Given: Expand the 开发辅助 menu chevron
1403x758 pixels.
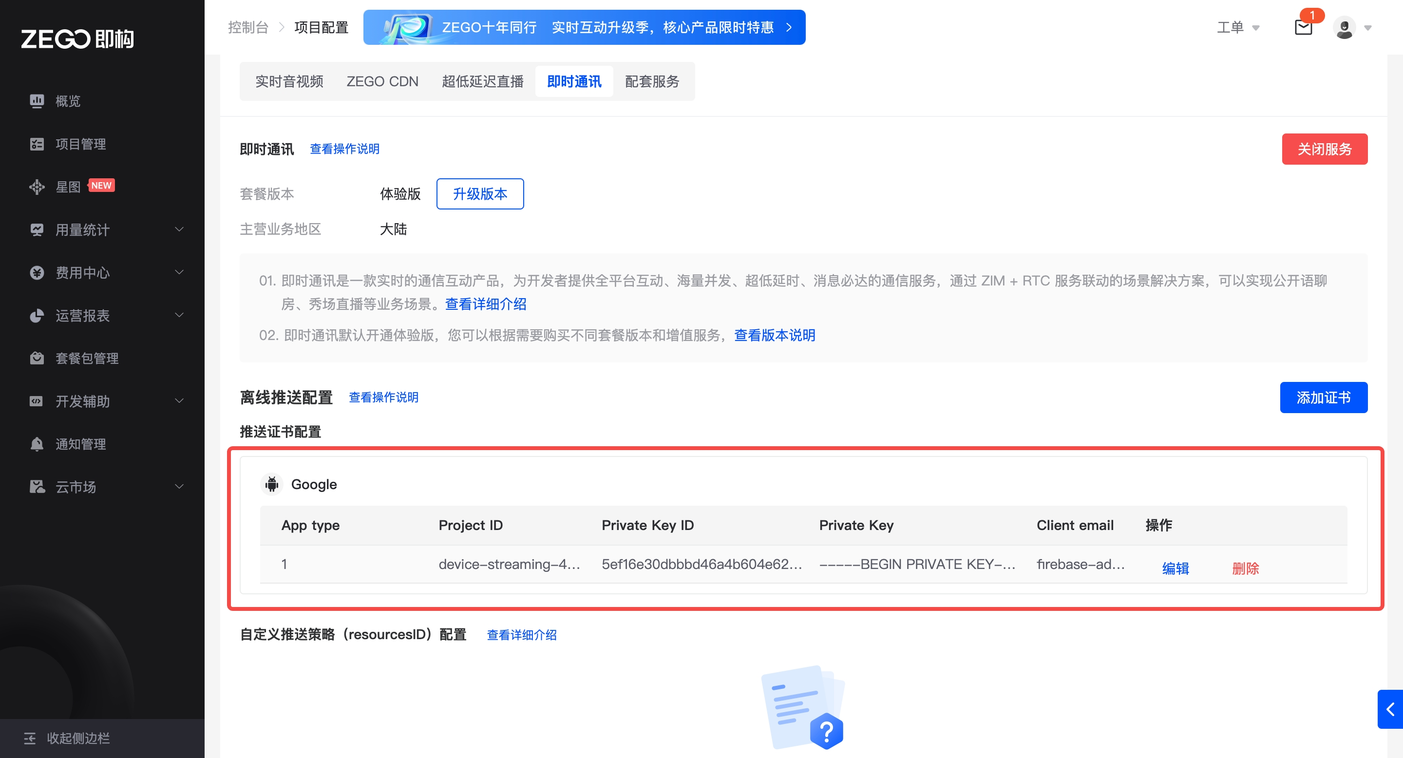Looking at the screenshot, I should (x=179, y=401).
